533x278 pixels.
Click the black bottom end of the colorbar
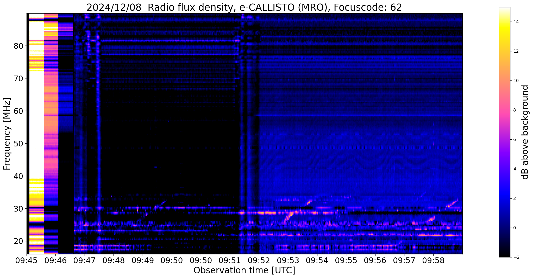(x=504, y=255)
